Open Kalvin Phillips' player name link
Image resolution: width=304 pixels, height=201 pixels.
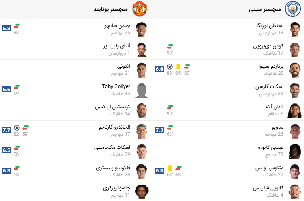tap(268, 188)
